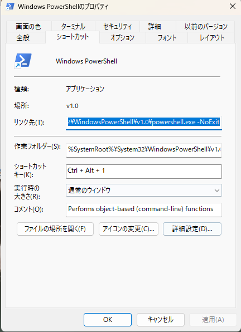Screen dimensions: 241x332
Task: Click the キャンセル button
Action: click(161, 320)
